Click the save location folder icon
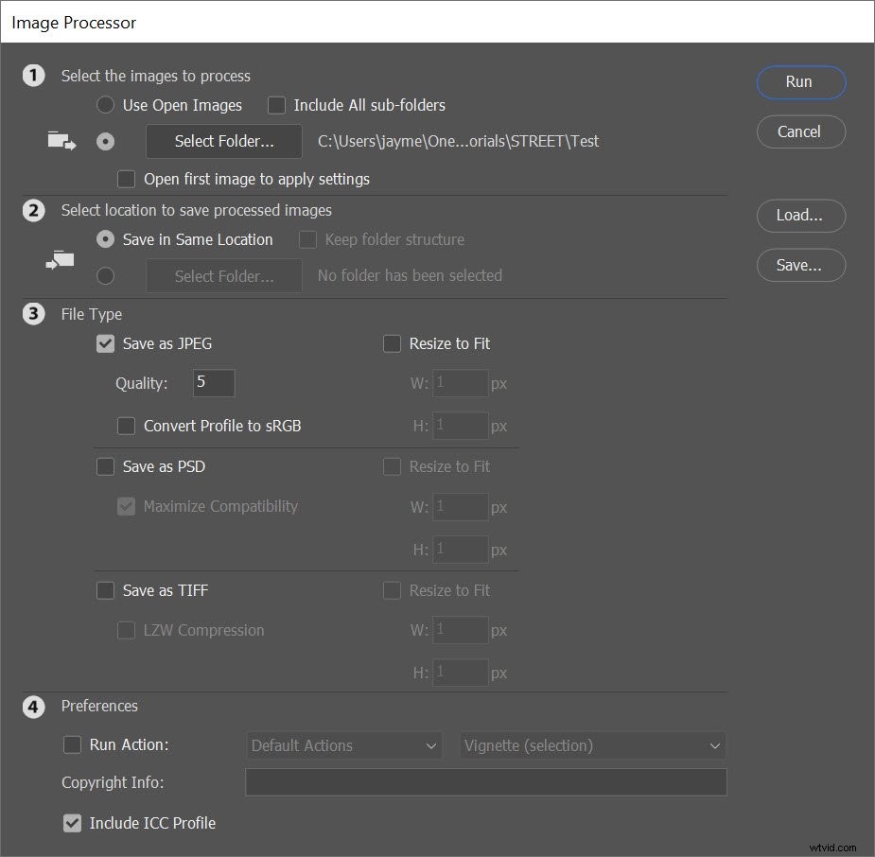Image resolution: width=875 pixels, height=857 pixels. pos(61,257)
